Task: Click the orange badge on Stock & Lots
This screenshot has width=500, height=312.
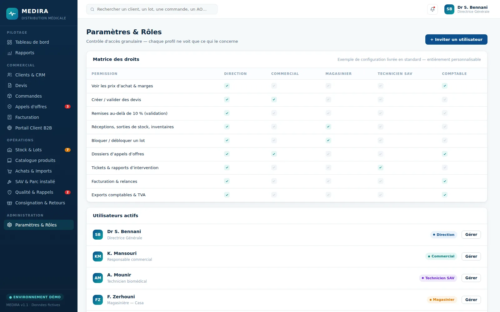Action: coord(67,150)
